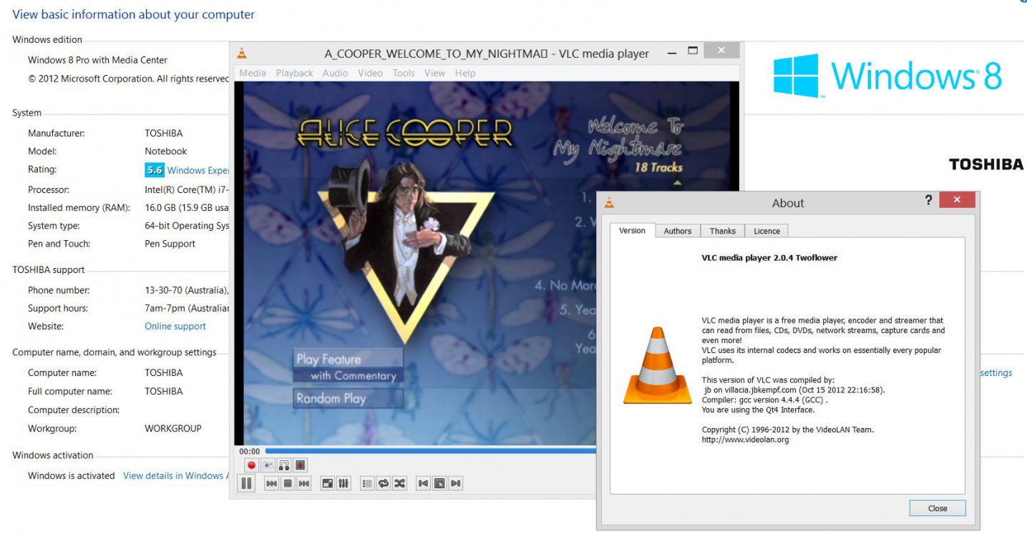This screenshot has width=1027, height=536.
Task: Open the extended settings equalizer icon
Action: pos(344,484)
